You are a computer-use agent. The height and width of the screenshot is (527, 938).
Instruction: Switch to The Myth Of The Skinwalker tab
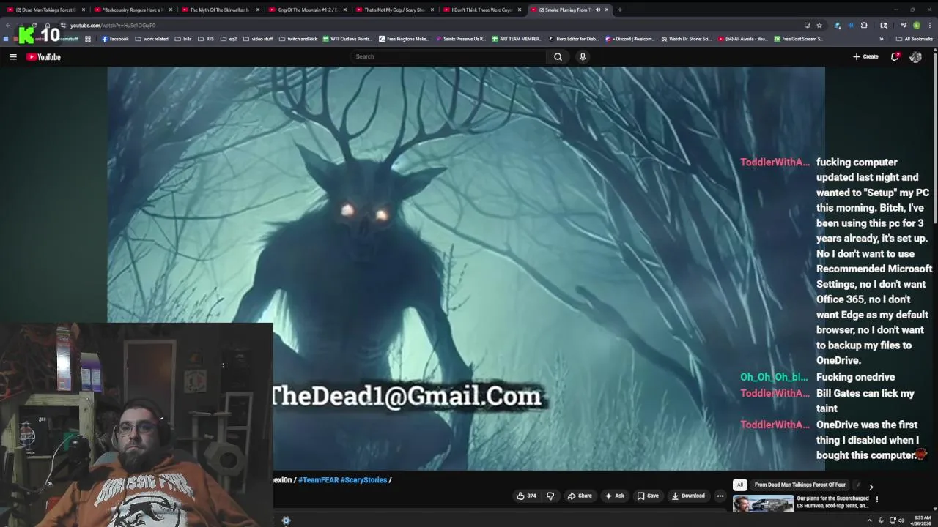point(219,10)
